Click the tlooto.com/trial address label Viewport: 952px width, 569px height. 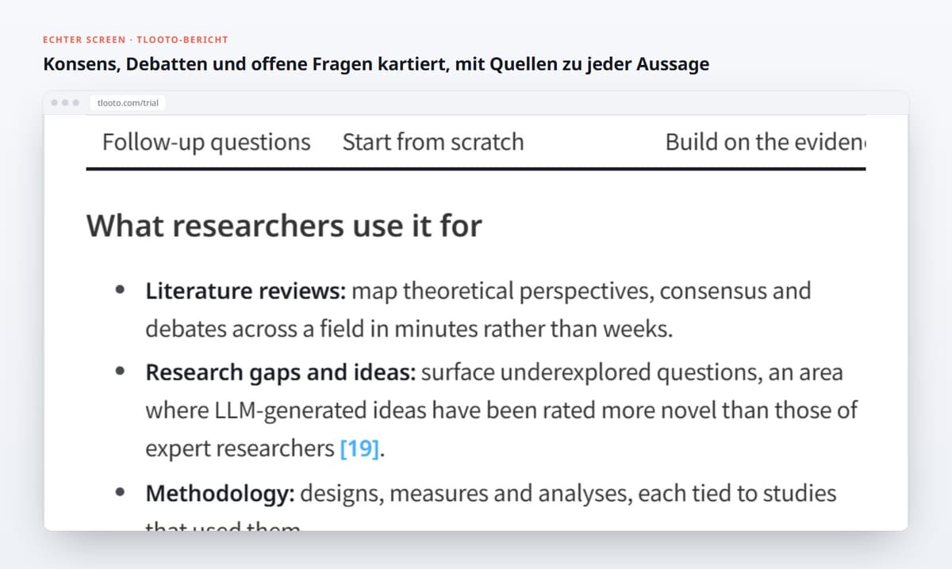(x=128, y=103)
